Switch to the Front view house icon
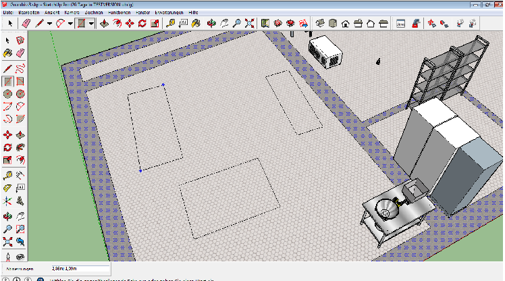Viewport: 505px width, 281px height. [346, 24]
